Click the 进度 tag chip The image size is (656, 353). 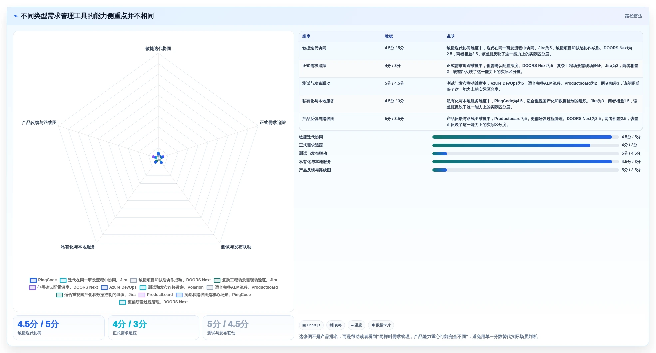coord(356,325)
